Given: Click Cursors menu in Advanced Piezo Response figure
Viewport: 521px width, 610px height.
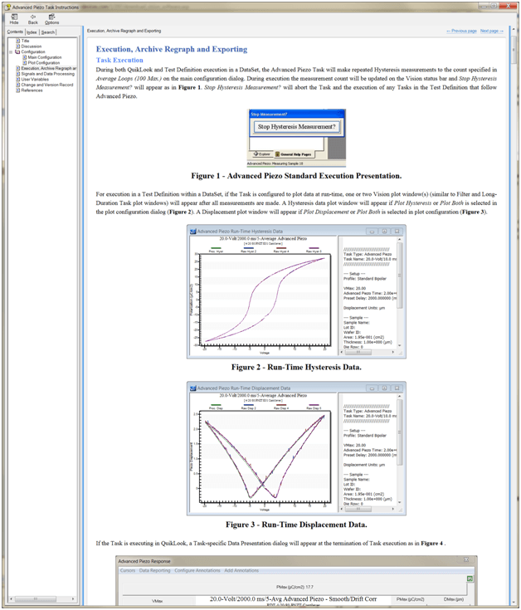Looking at the screenshot, I should tap(128, 570).
